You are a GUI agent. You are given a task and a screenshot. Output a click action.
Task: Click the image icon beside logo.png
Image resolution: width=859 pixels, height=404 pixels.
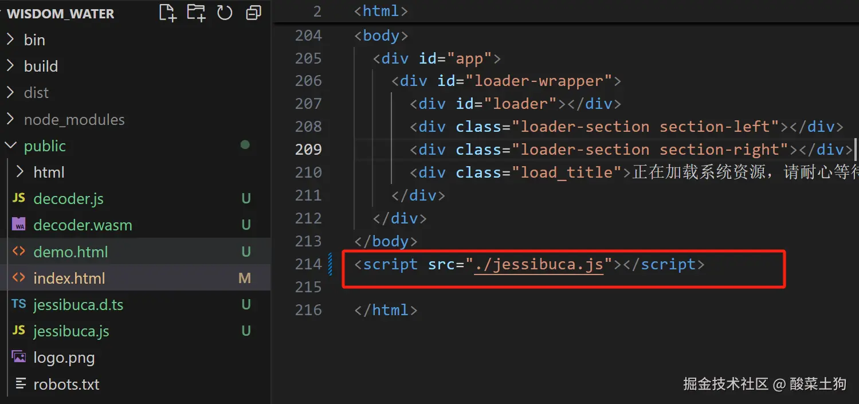point(19,357)
